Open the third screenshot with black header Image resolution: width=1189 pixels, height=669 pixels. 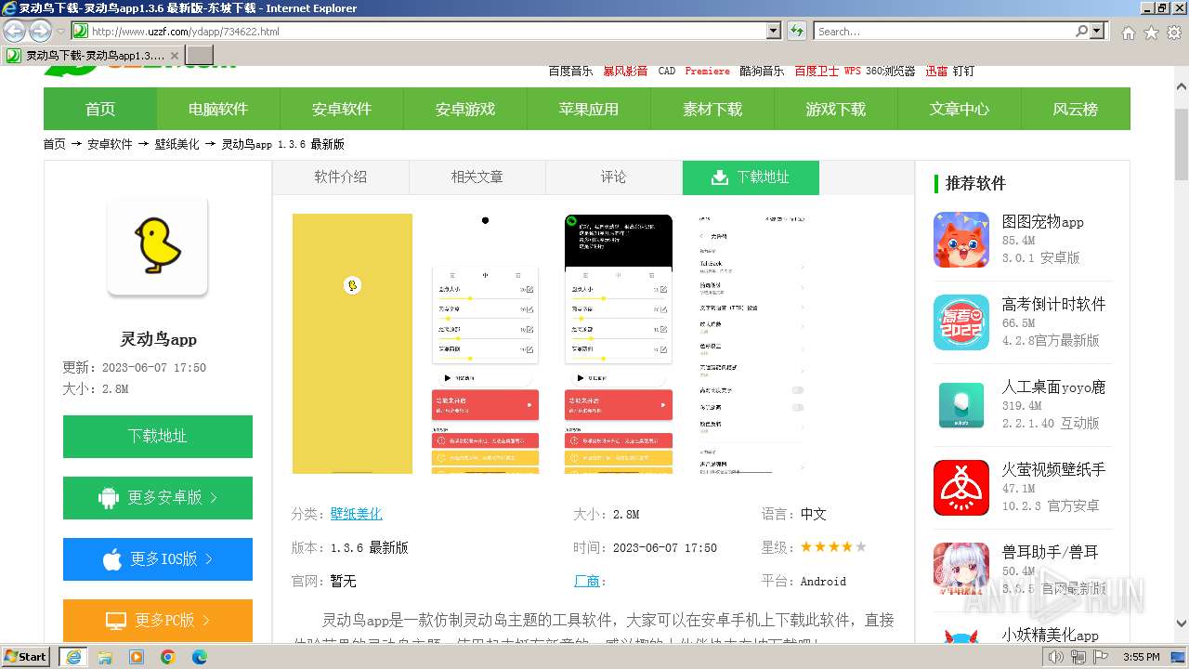619,344
